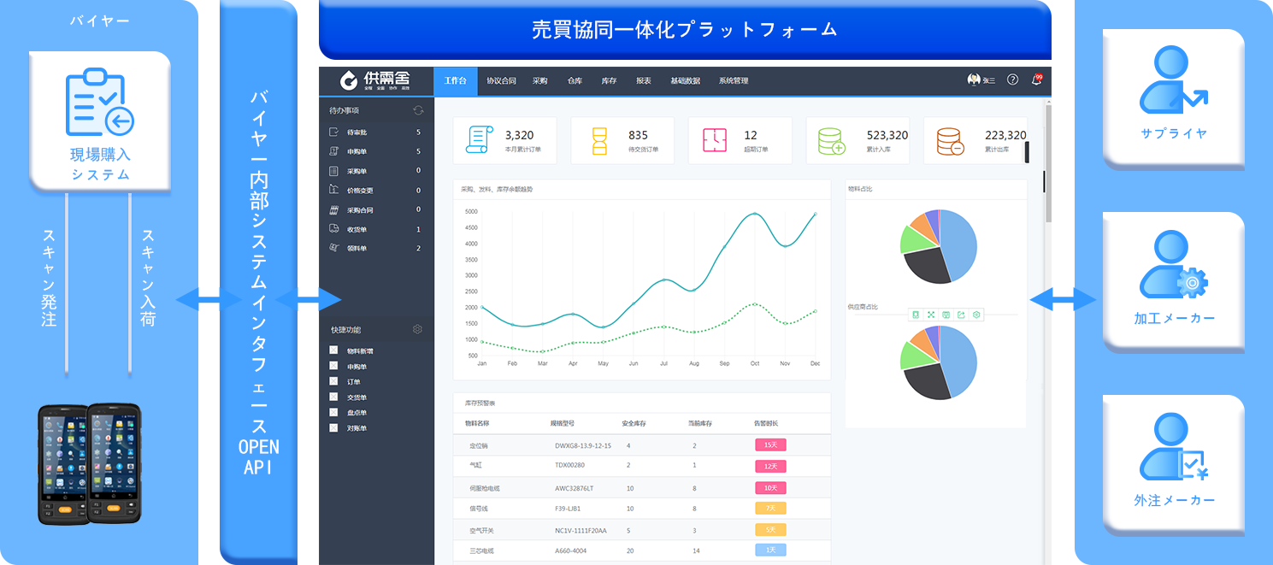Viewport: 1273px width, 565px height.
Task: Toggle the 对账单 shortcut checkbox
Action: coord(334,427)
